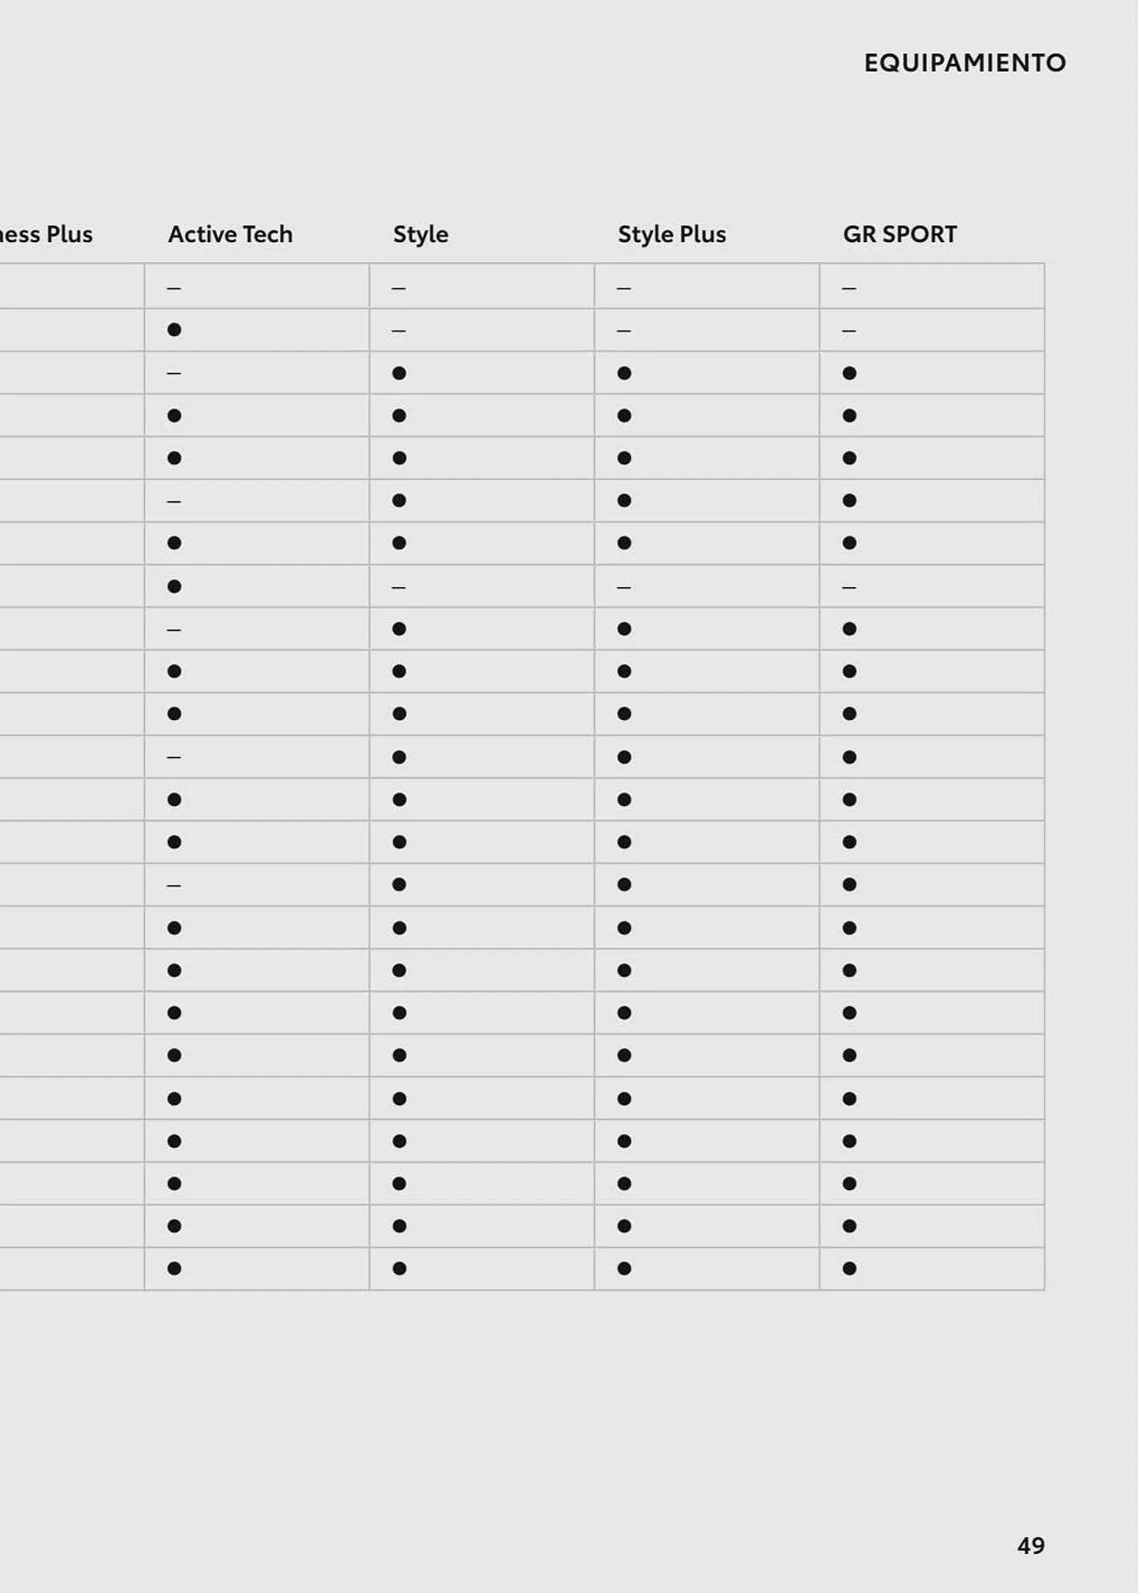
Task: Click third-row dot under GR SPORT
Action: click(x=849, y=373)
